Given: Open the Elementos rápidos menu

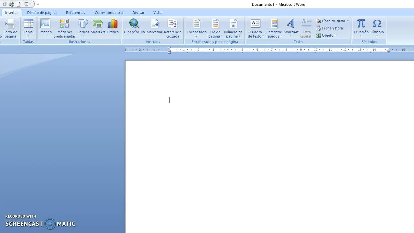Looking at the screenshot, I should pos(274,28).
